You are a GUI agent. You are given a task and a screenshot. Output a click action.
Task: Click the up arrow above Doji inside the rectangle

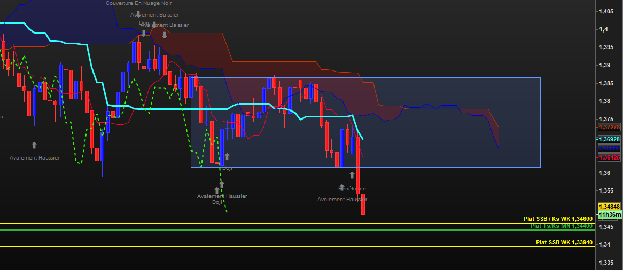(x=227, y=156)
